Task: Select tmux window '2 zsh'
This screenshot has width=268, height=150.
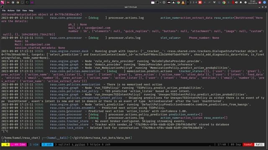Action: [47, 145]
